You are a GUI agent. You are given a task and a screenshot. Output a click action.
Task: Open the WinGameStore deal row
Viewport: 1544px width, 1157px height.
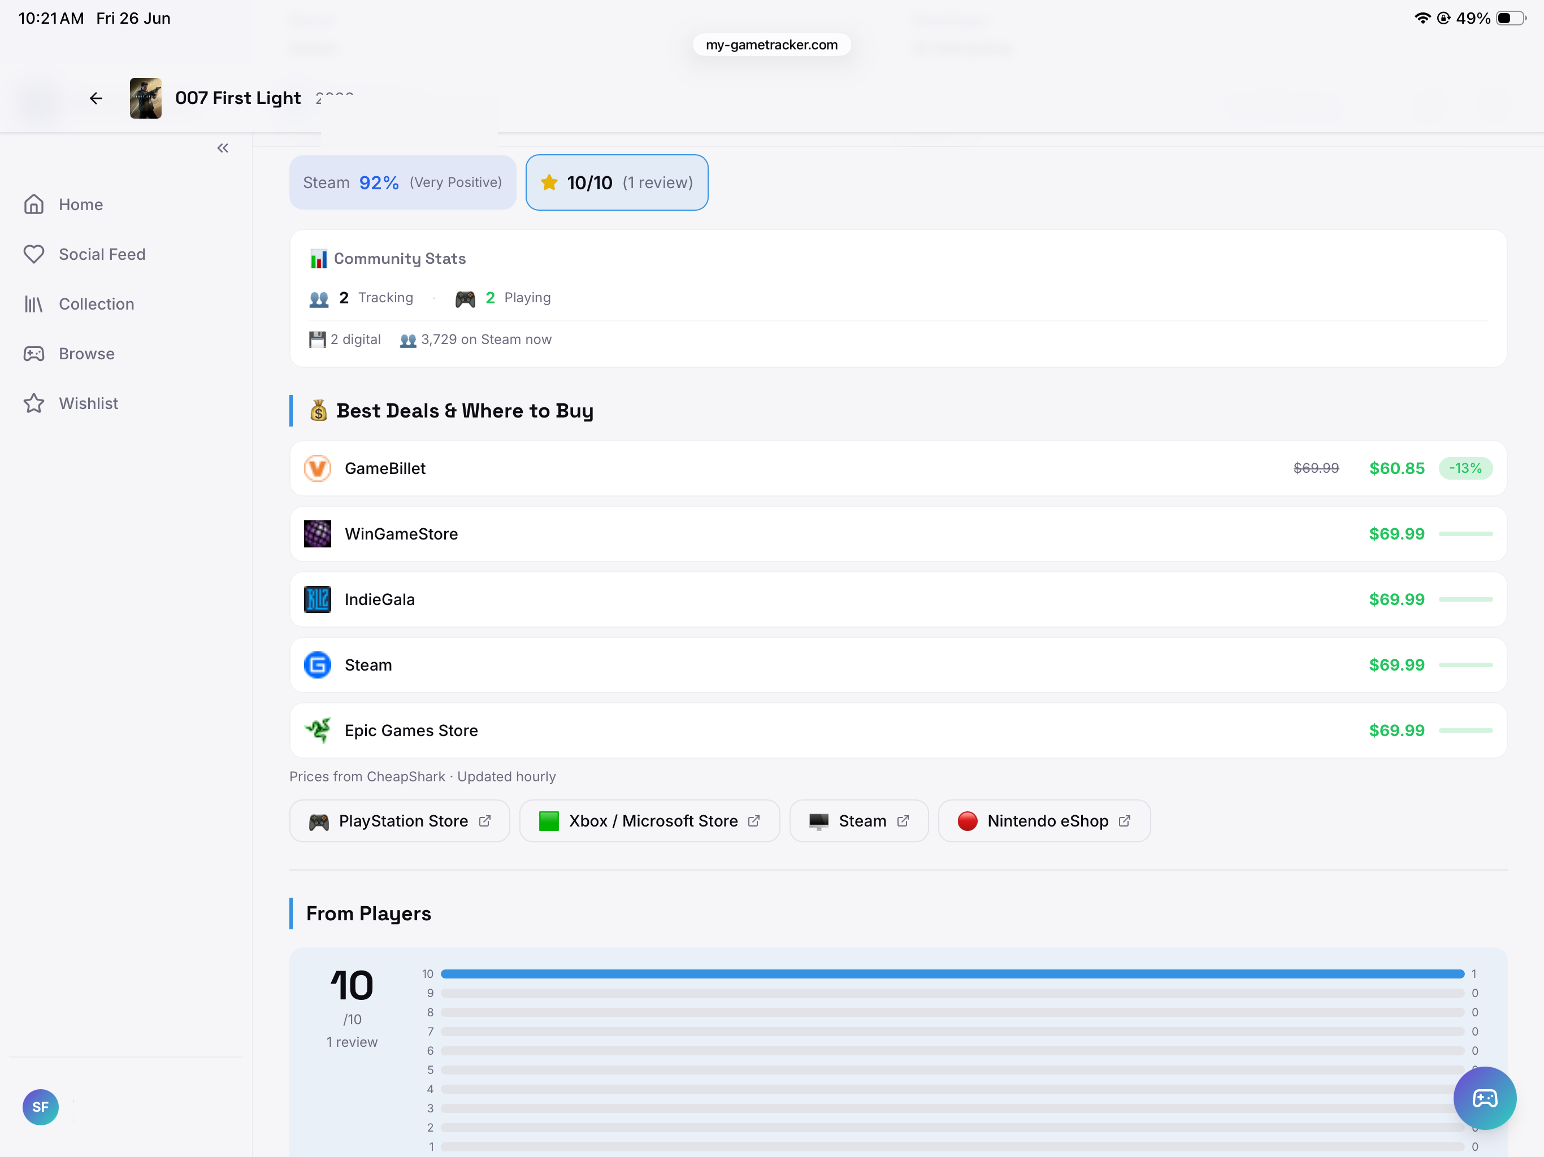coord(897,534)
